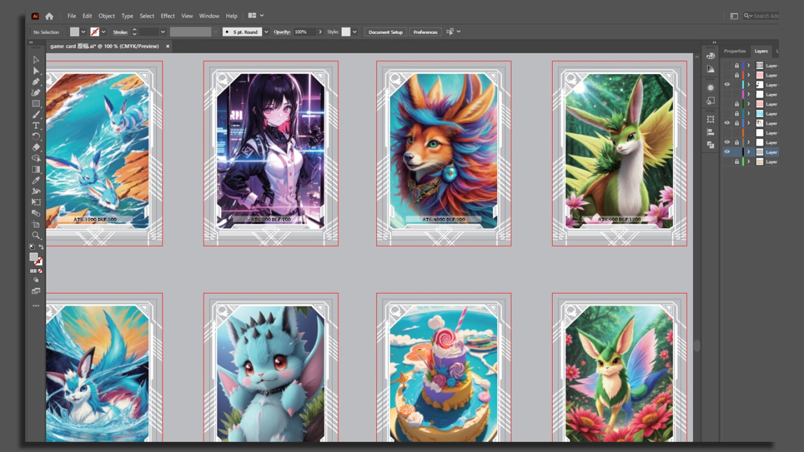Select the Pen tool
Viewport: 804px width, 452px height.
[x=36, y=82]
